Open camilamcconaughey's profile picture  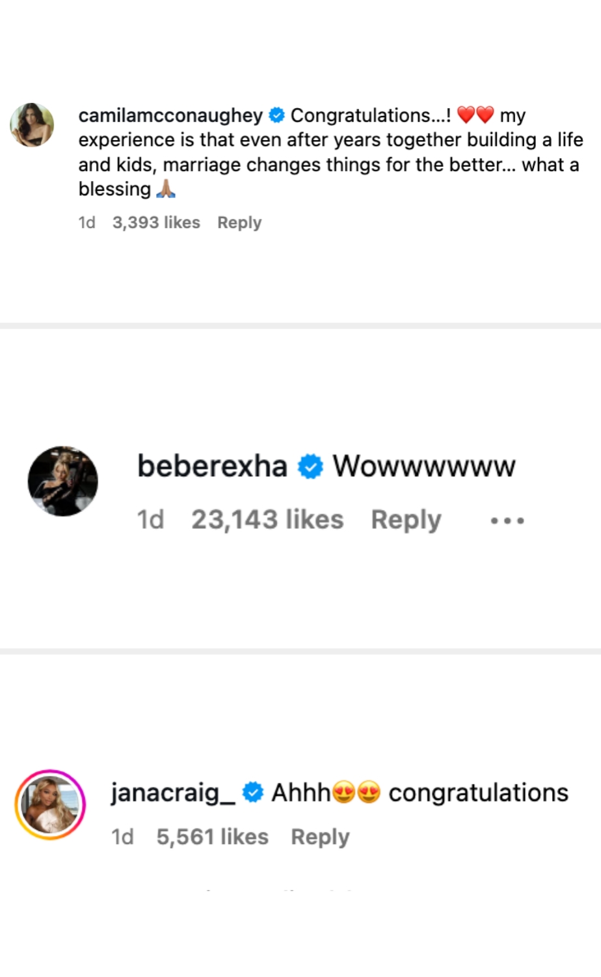33,124
